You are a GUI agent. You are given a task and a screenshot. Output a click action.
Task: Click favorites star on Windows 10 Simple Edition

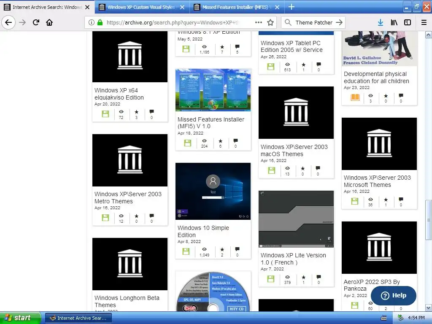point(222,249)
